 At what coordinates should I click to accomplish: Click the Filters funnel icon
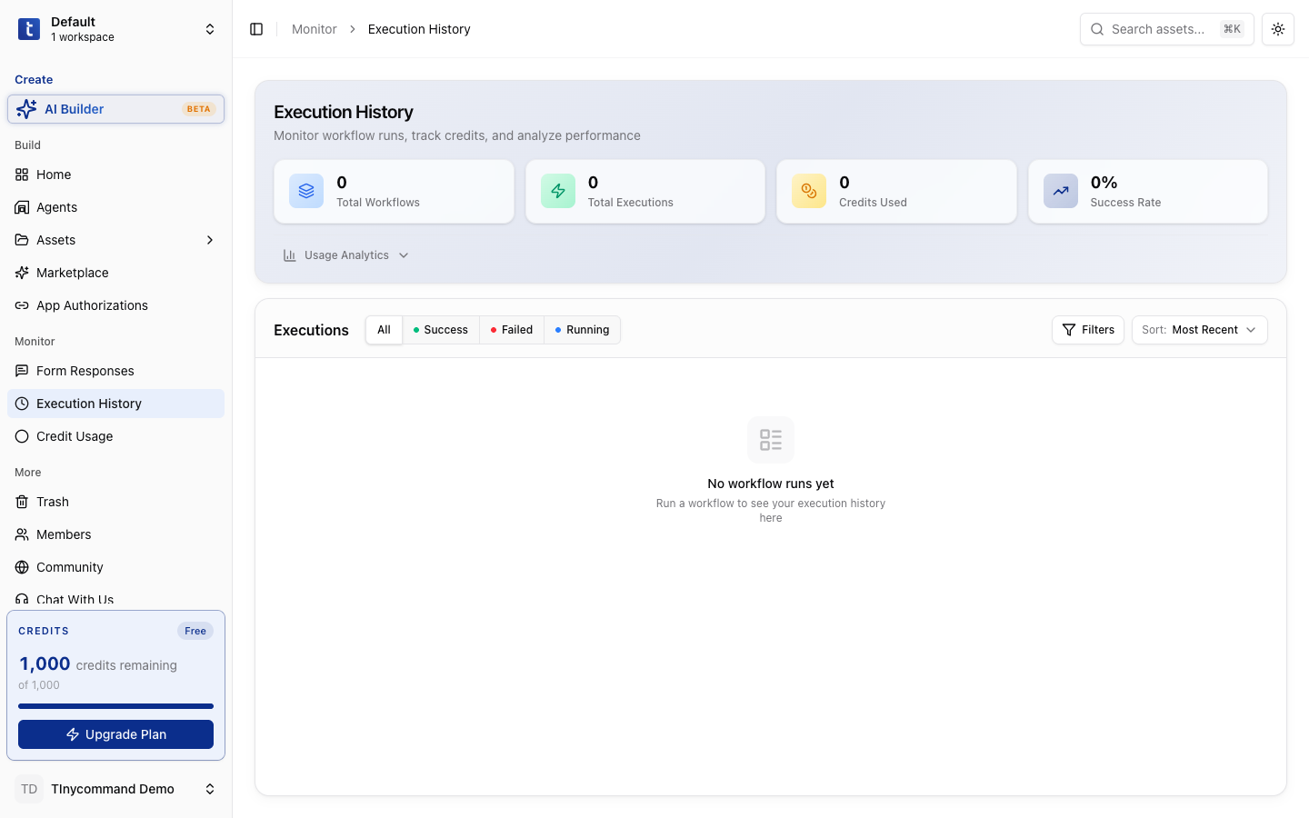pyautogui.click(x=1069, y=330)
